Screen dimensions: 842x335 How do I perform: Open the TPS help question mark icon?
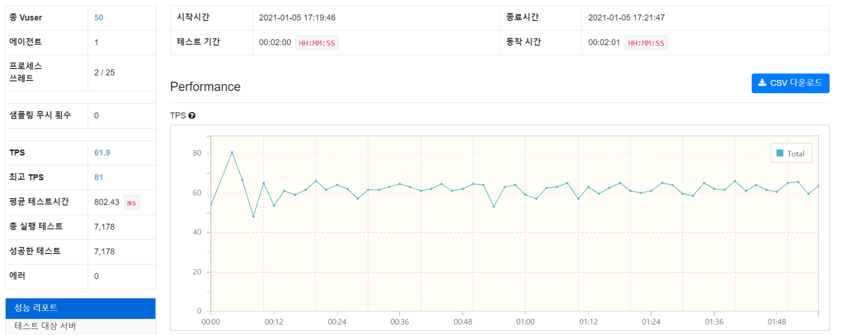(x=192, y=115)
